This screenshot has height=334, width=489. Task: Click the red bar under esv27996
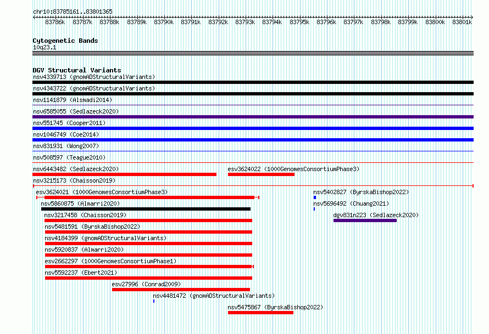pyautogui.click(x=181, y=290)
